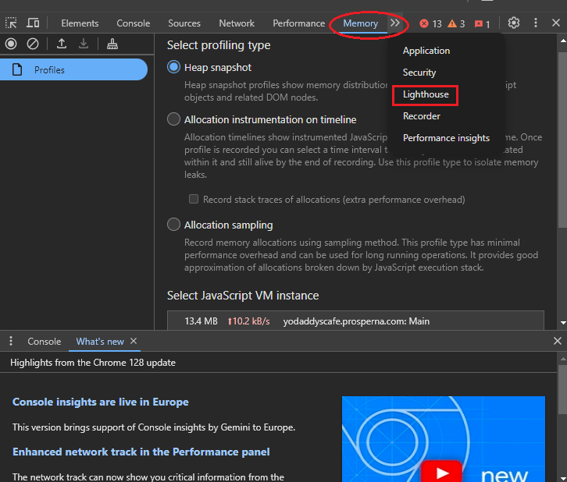Image resolution: width=567 pixels, height=482 pixels.
Task: Select the What's new drawer tab
Action: coord(100,341)
